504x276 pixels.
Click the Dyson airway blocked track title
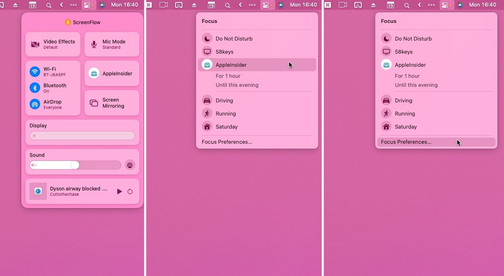(78, 189)
